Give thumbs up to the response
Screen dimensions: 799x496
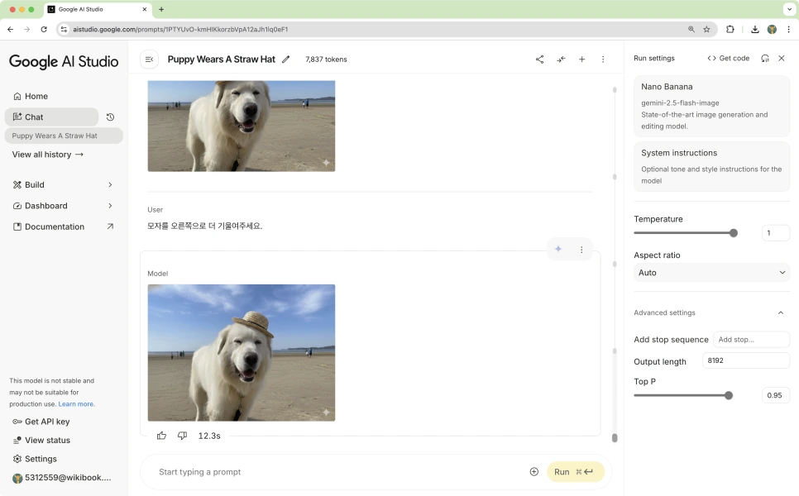point(161,436)
